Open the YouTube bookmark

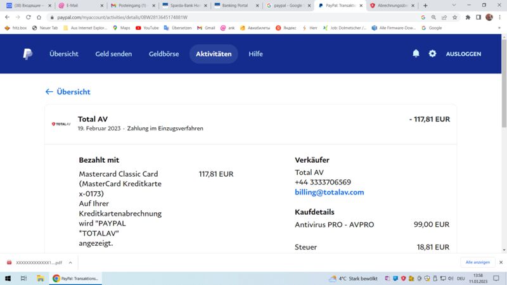pyautogui.click(x=147, y=28)
